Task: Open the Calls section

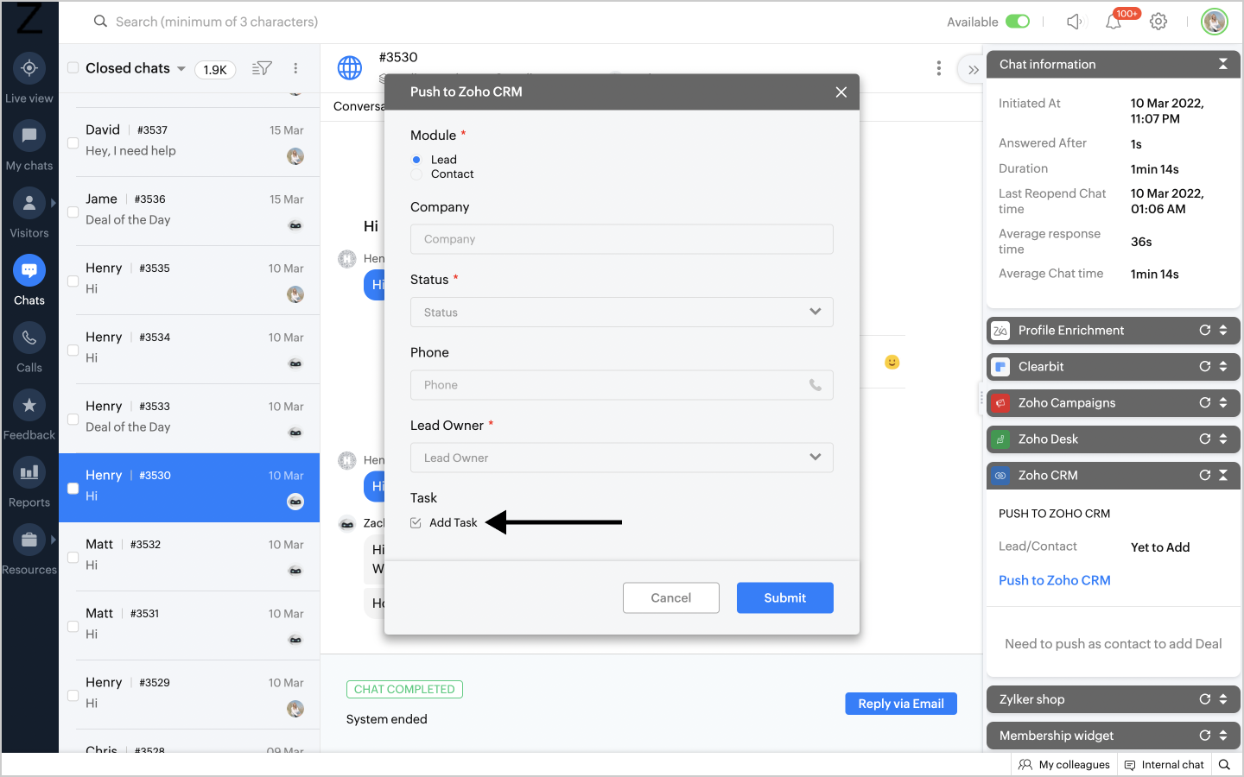Action: pyautogui.click(x=29, y=349)
